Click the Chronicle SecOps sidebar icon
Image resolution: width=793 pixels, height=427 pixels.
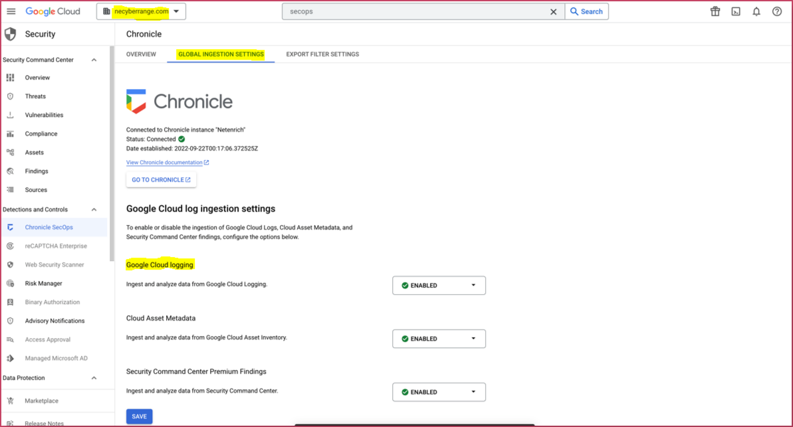tap(10, 227)
